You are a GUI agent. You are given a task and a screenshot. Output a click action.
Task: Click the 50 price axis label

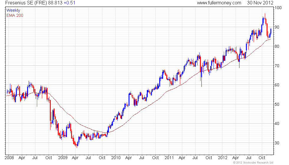click(277, 104)
